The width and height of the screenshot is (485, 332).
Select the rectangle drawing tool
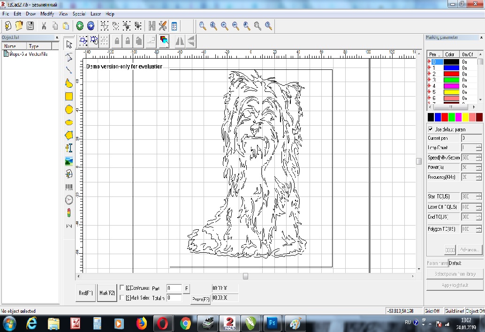(x=69, y=97)
